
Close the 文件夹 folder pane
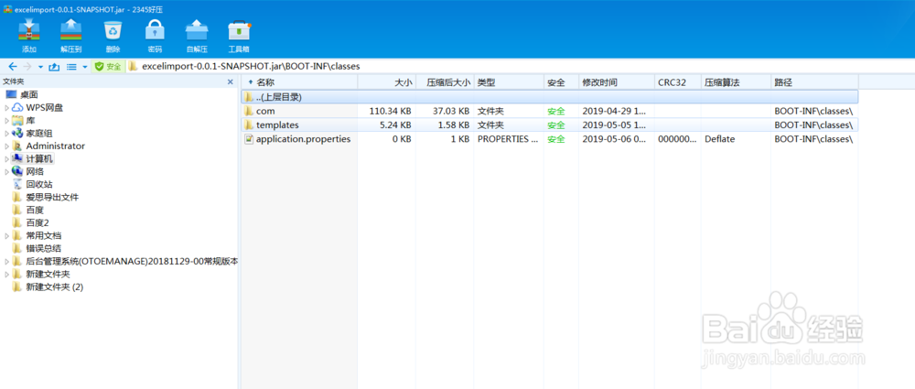pyautogui.click(x=230, y=82)
